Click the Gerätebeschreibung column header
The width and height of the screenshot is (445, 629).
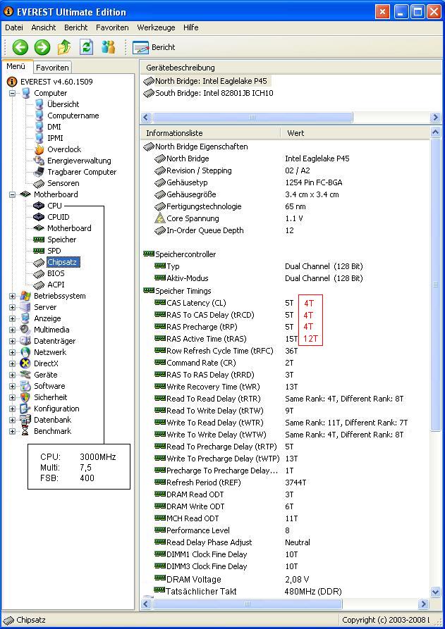pyautogui.click(x=290, y=68)
